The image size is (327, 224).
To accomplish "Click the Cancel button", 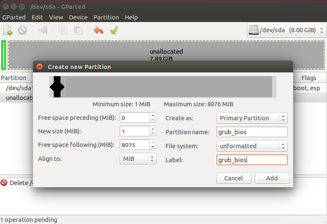I will (x=234, y=178).
